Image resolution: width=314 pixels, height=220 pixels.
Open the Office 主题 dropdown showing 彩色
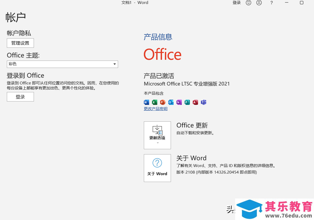tap(63, 64)
